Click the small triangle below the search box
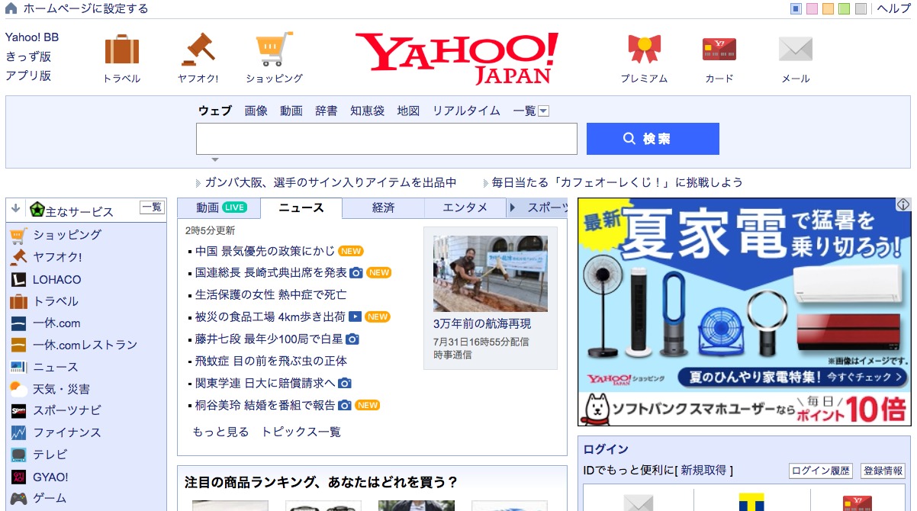The width and height of the screenshot is (917, 511). coord(215,159)
